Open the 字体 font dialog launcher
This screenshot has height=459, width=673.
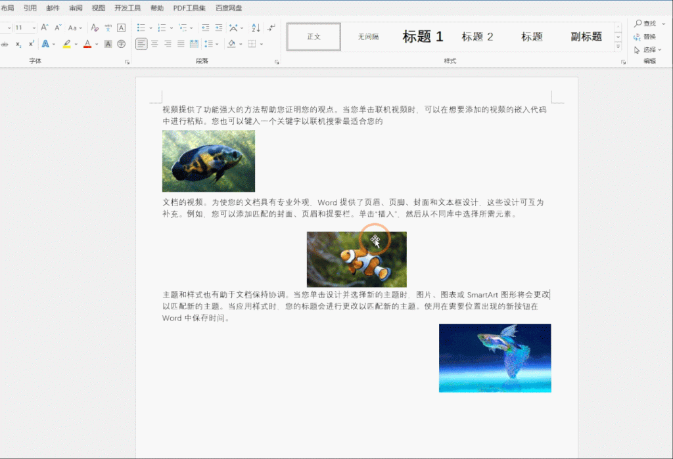(x=127, y=62)
